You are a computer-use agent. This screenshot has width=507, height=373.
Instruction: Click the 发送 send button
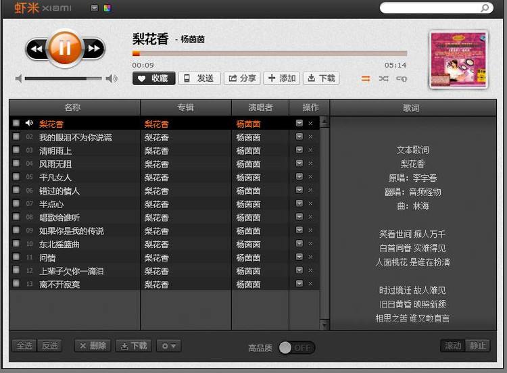(199, 78)
